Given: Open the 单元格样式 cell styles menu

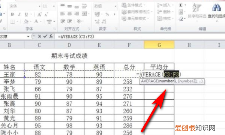Looking at the screenshot, I should point(135,18).
